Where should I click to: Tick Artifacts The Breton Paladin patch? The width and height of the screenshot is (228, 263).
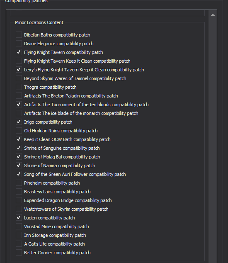point(19,96)
